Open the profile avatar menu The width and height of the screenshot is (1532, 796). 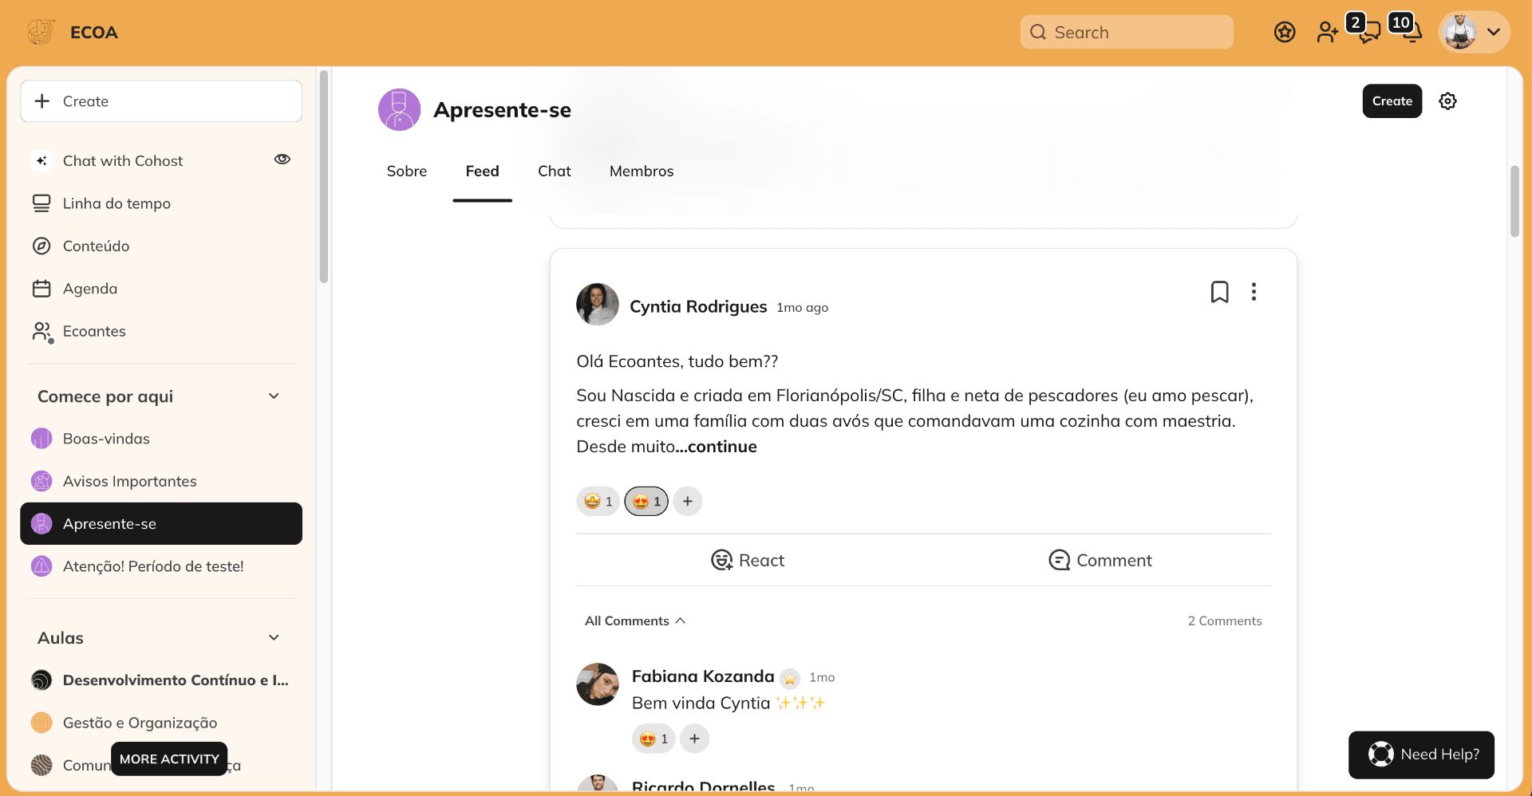pos(1475,32)
